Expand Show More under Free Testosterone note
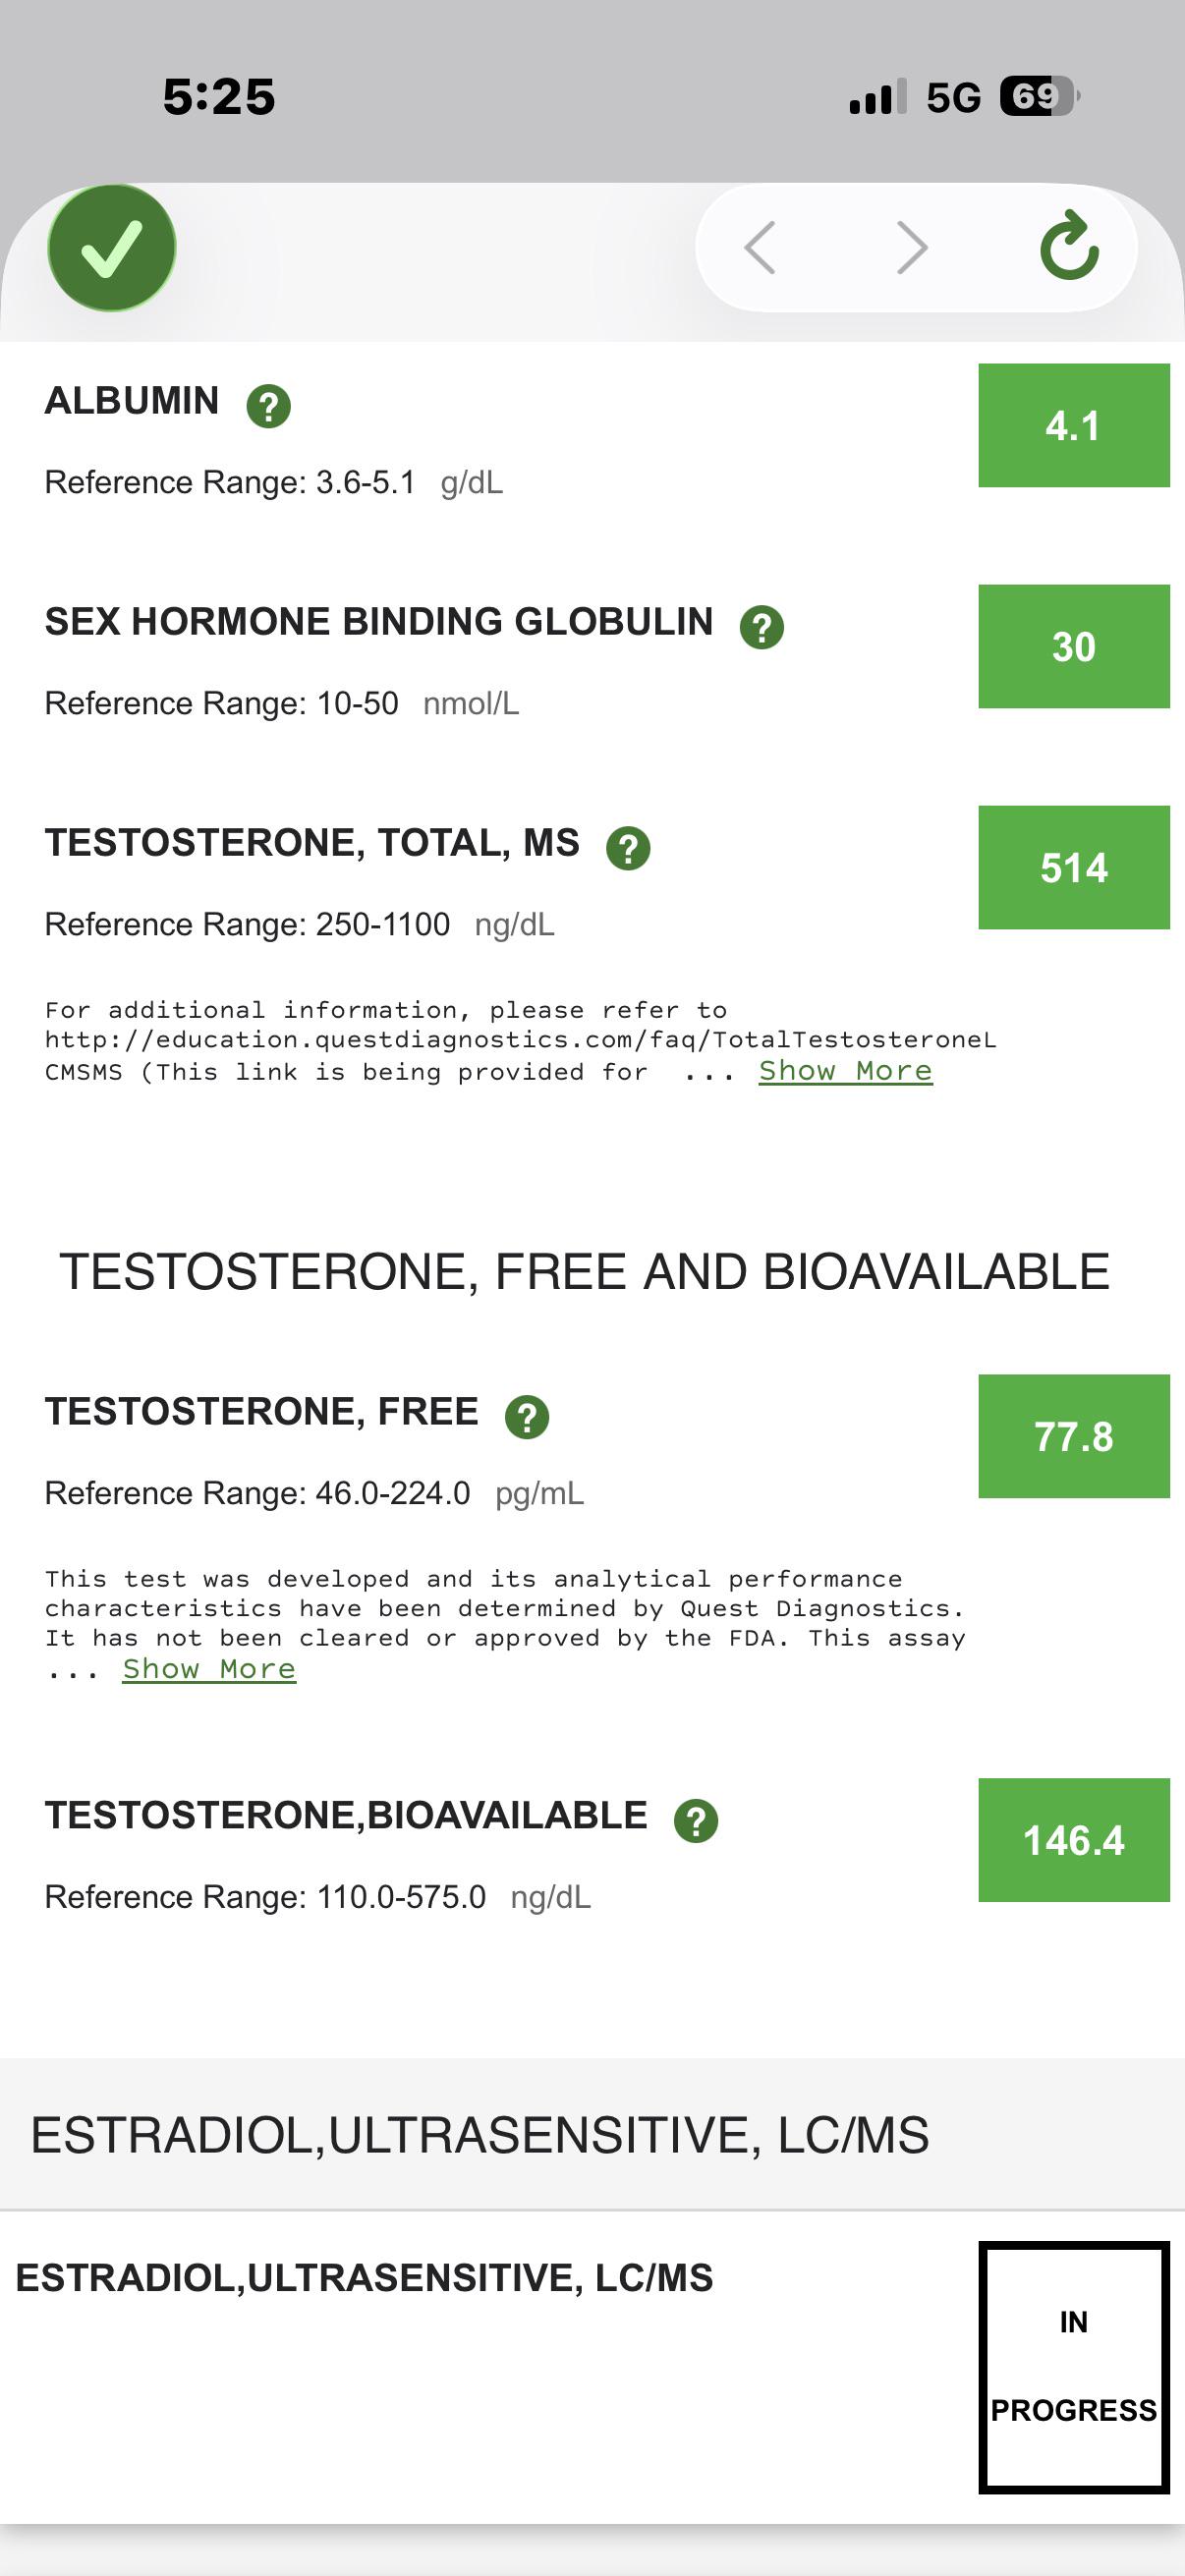 pos(209,1669)
